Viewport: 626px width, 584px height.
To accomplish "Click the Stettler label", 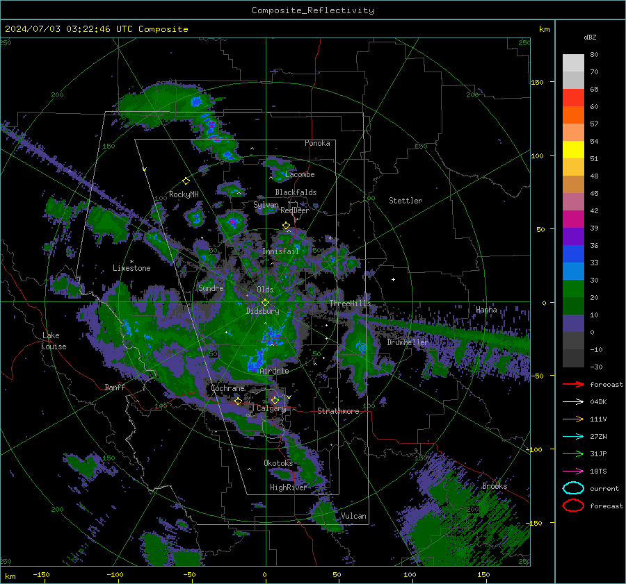I will click(406, 201).
